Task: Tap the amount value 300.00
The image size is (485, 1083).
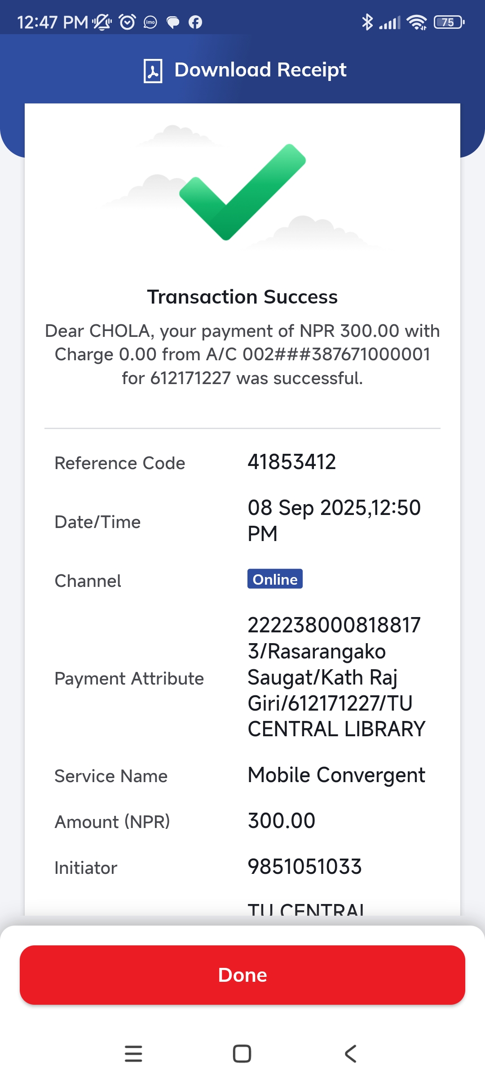Action: click(282, 821)
